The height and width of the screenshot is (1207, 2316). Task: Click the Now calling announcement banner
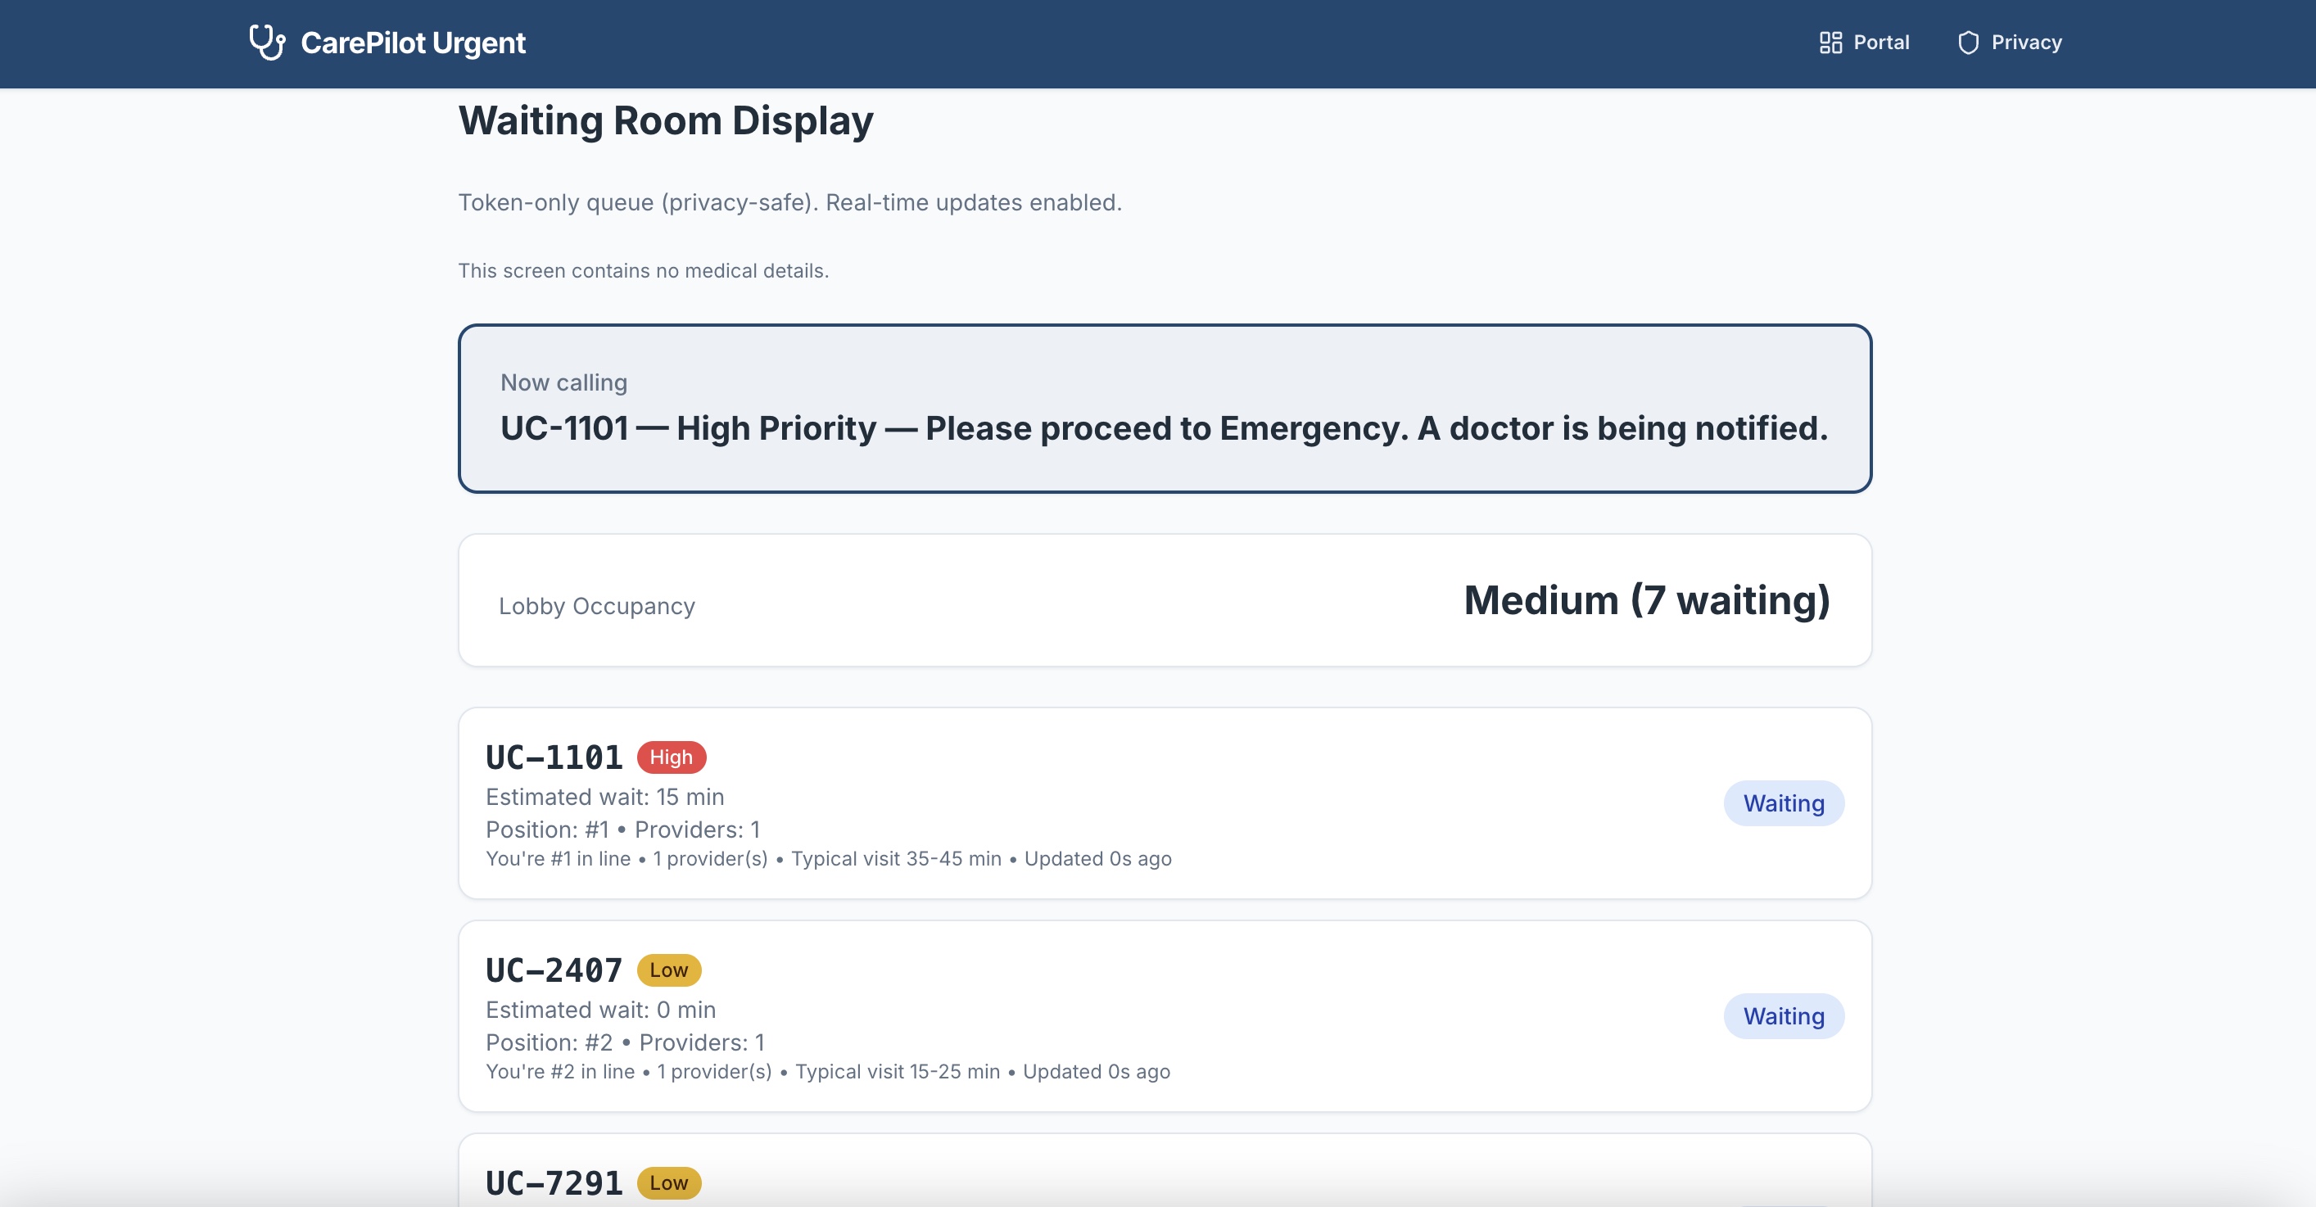click(x=1164, y=409)
